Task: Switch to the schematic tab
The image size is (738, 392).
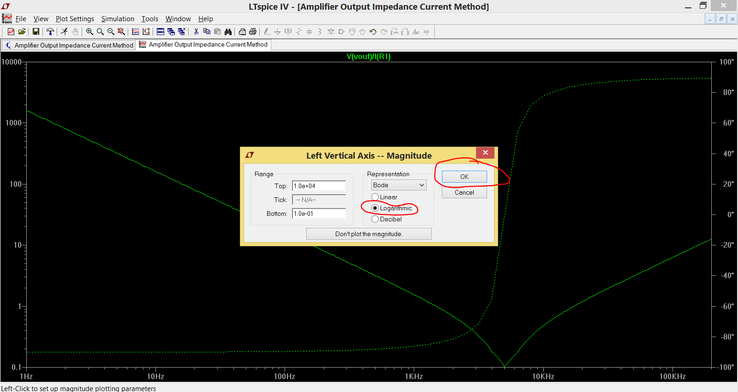Action: tap(69, 45)
